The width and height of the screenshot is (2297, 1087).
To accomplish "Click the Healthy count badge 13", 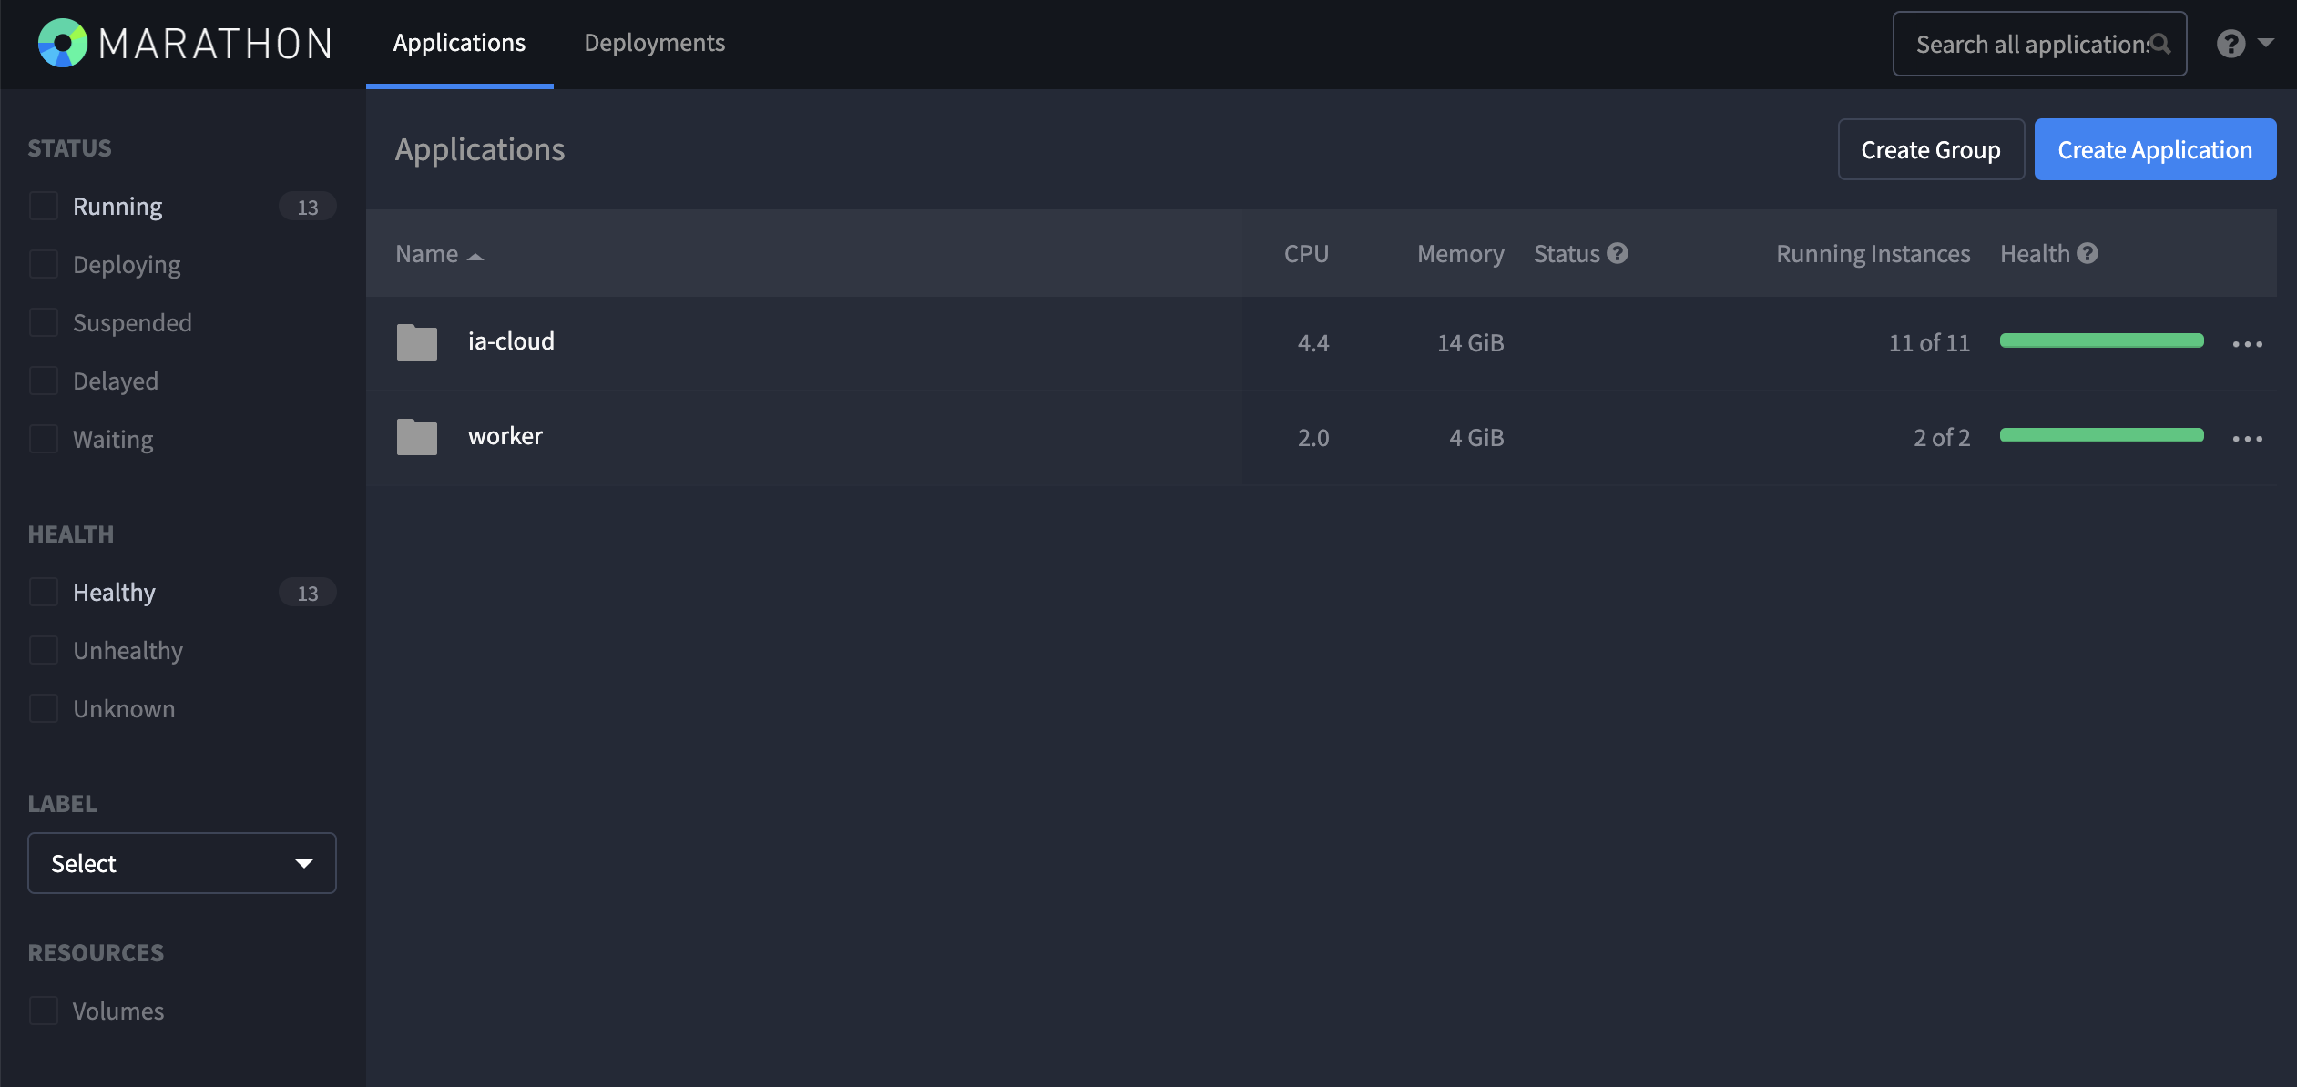I will (x=308, y=593).
